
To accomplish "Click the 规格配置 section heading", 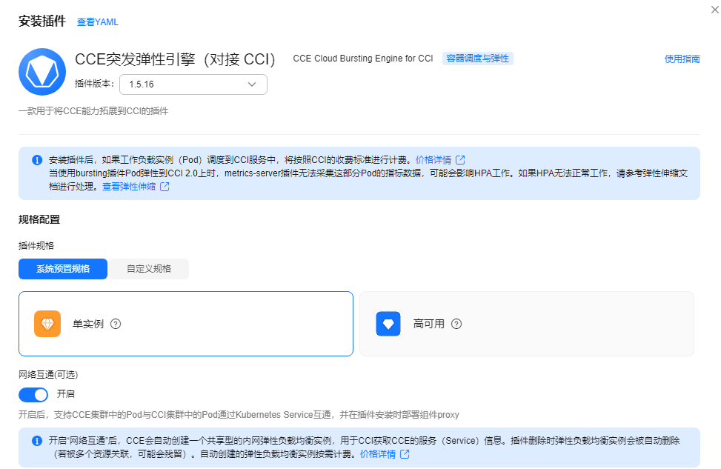I will click(39, 219).
